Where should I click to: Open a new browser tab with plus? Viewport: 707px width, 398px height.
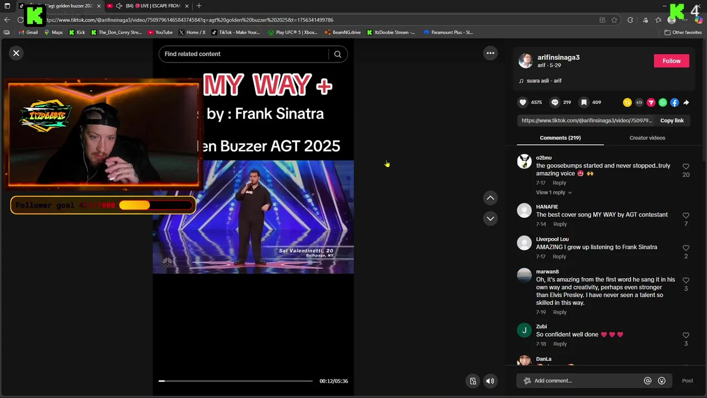tap(199, 6)
